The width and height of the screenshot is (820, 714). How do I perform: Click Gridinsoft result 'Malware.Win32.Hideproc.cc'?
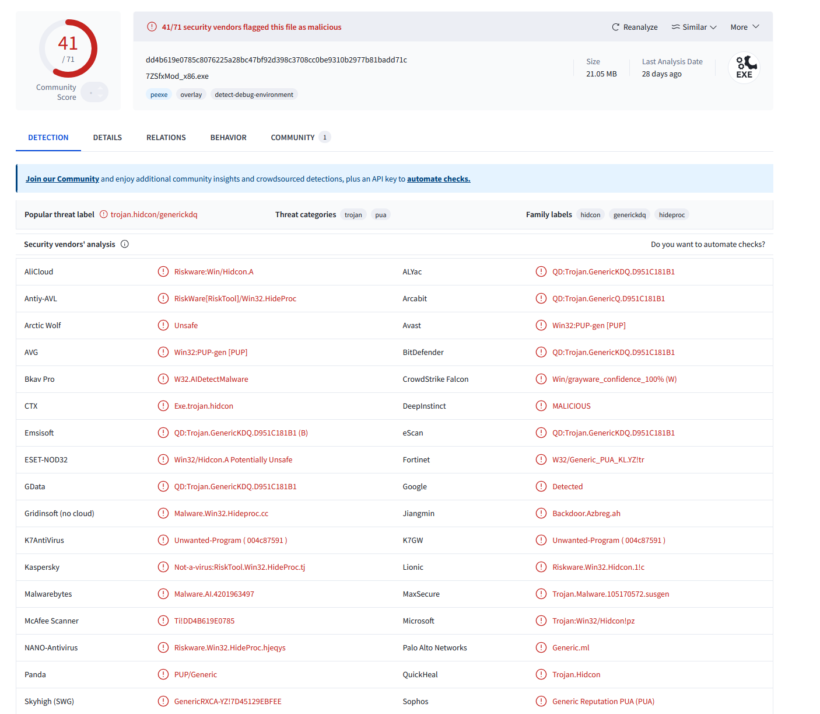click(x=222, y=514)
